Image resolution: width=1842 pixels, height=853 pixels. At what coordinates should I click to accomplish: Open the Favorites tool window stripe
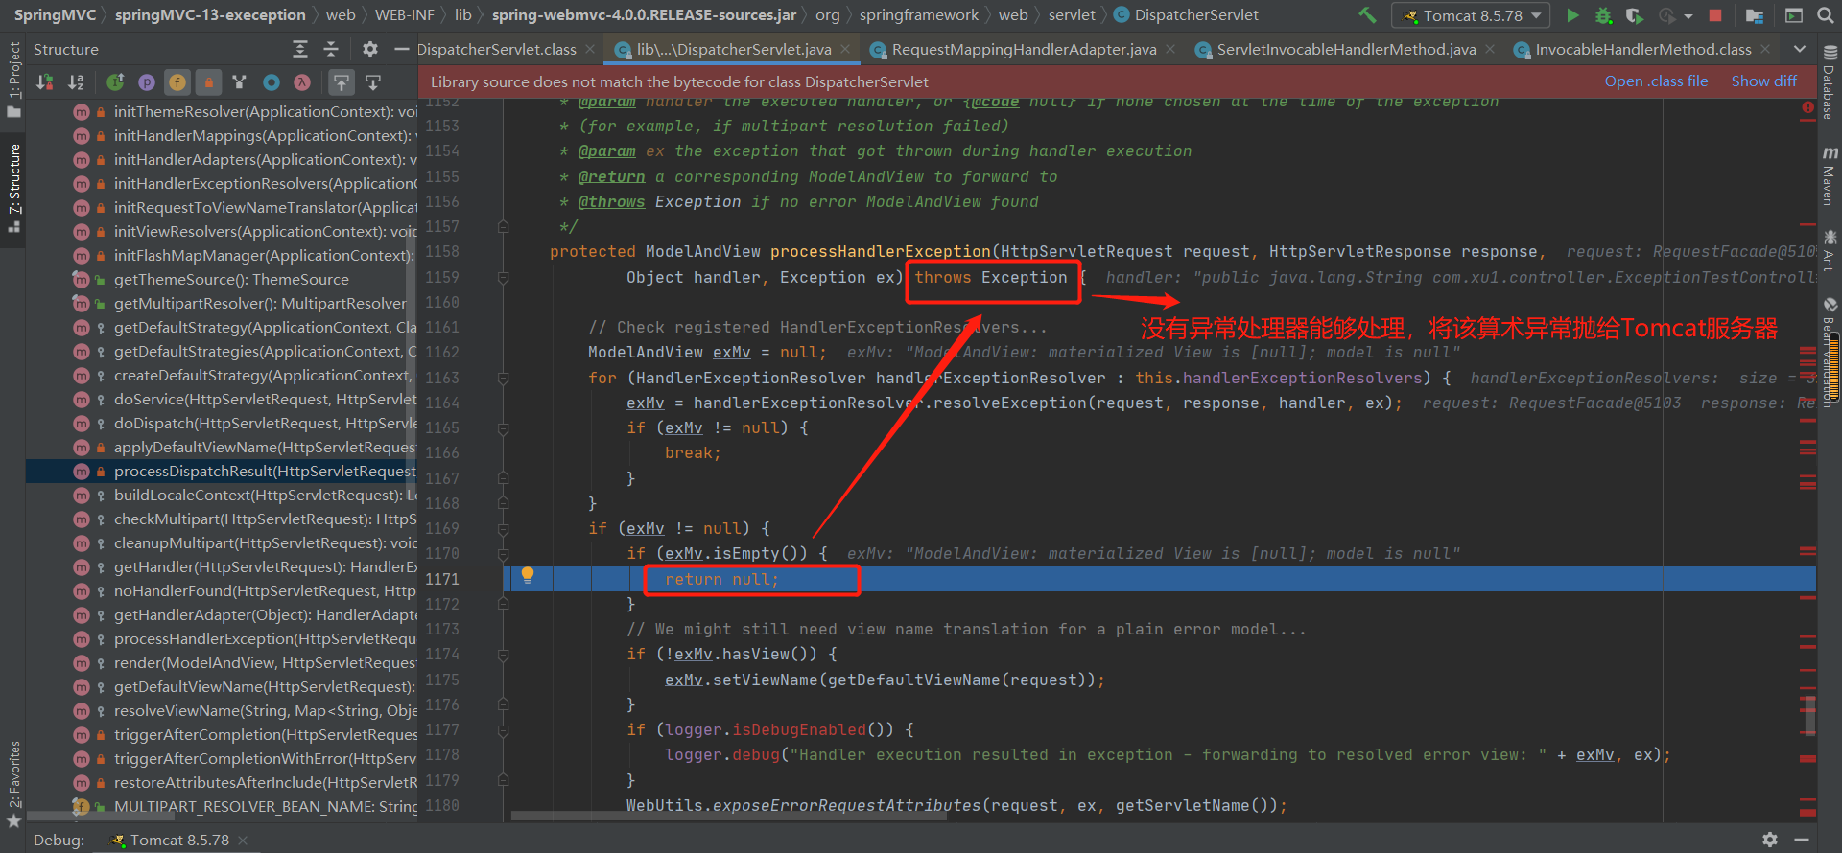pyautogui.click(x=13, y=784)
